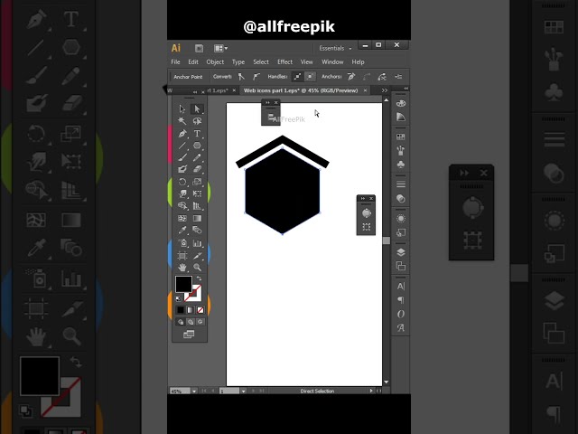
Task: Open the Character panel icon
Action: pos(401,286)
